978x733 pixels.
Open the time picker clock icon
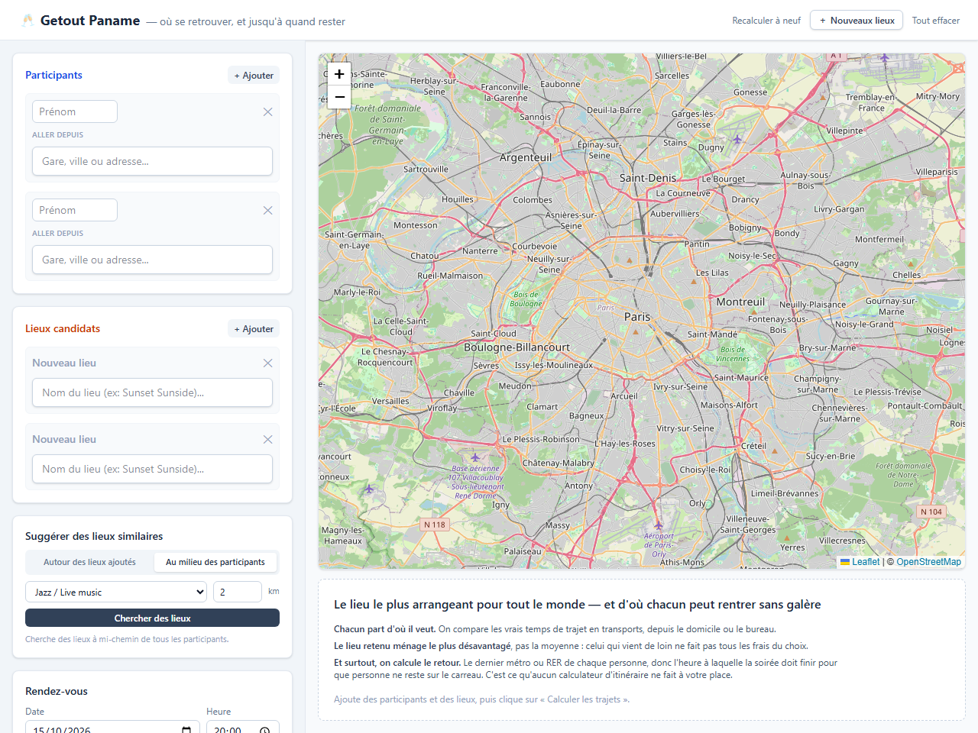click(264, 730)
